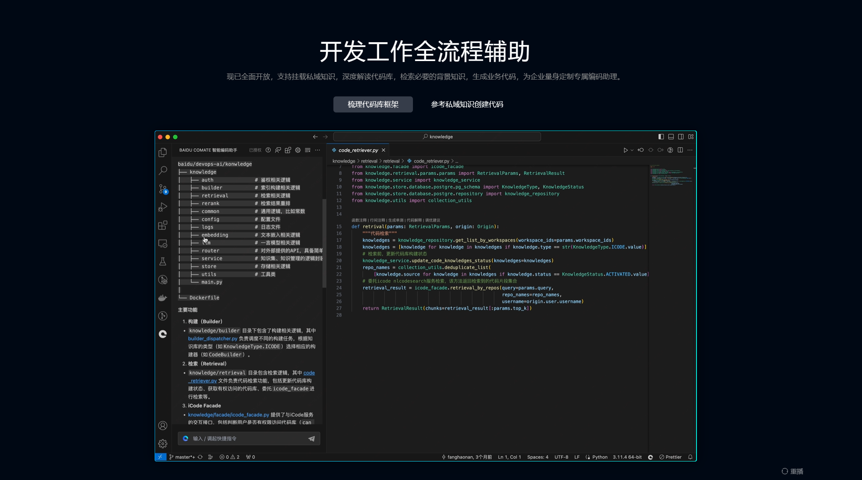Open the Search view in activity bar
This screenshot has width=862, height=480.
pyautogui.click(x=163, y=170)
